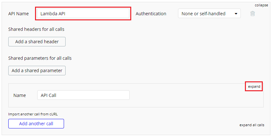Image resolution: width=272 pixels, height=137 pixels.
Task: Click the caret arrow of the Authentication dropdown
Action: click(x=236, y=14)
